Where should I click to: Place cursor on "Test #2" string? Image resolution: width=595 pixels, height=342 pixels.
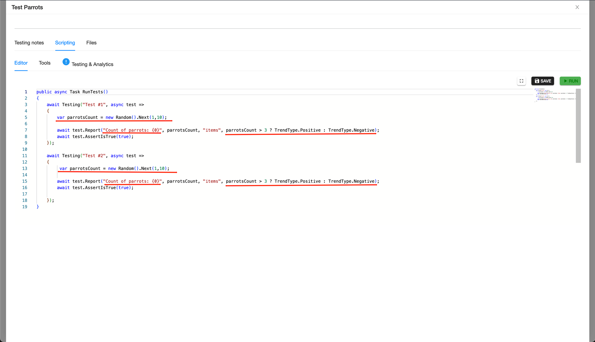pyautogui.click(x=94, y=156)
